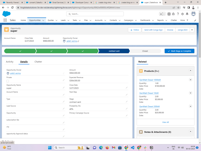Open the Dashboards navigation tab
This screenshot has height=151, width=201.
click(145, 20)
